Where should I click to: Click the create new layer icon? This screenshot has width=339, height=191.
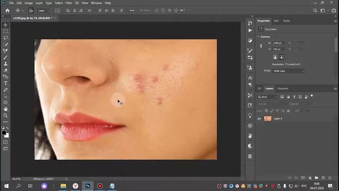(x=323, y=178)
